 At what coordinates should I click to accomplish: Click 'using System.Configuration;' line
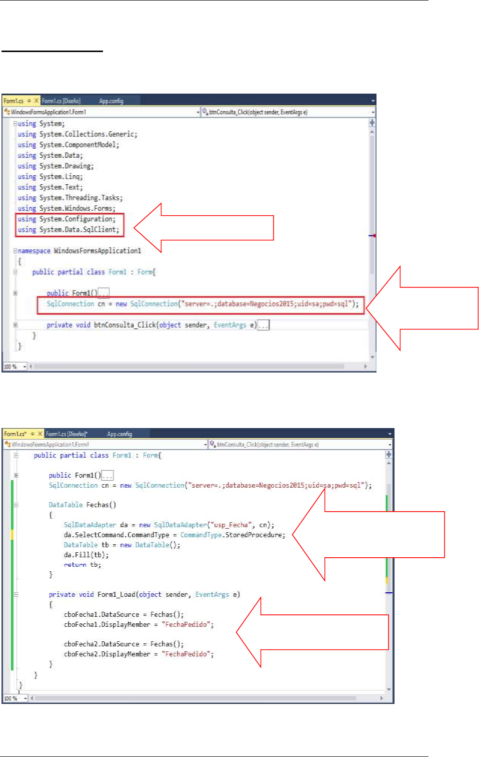[x=66, y=219]
